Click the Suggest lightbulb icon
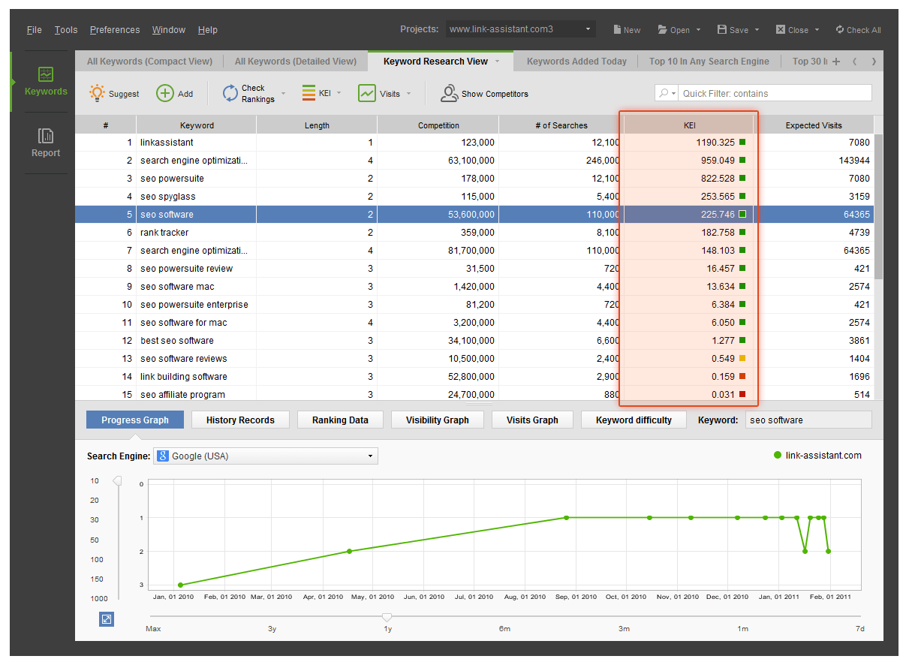The image size is (906, 665). tap(97, 93)
